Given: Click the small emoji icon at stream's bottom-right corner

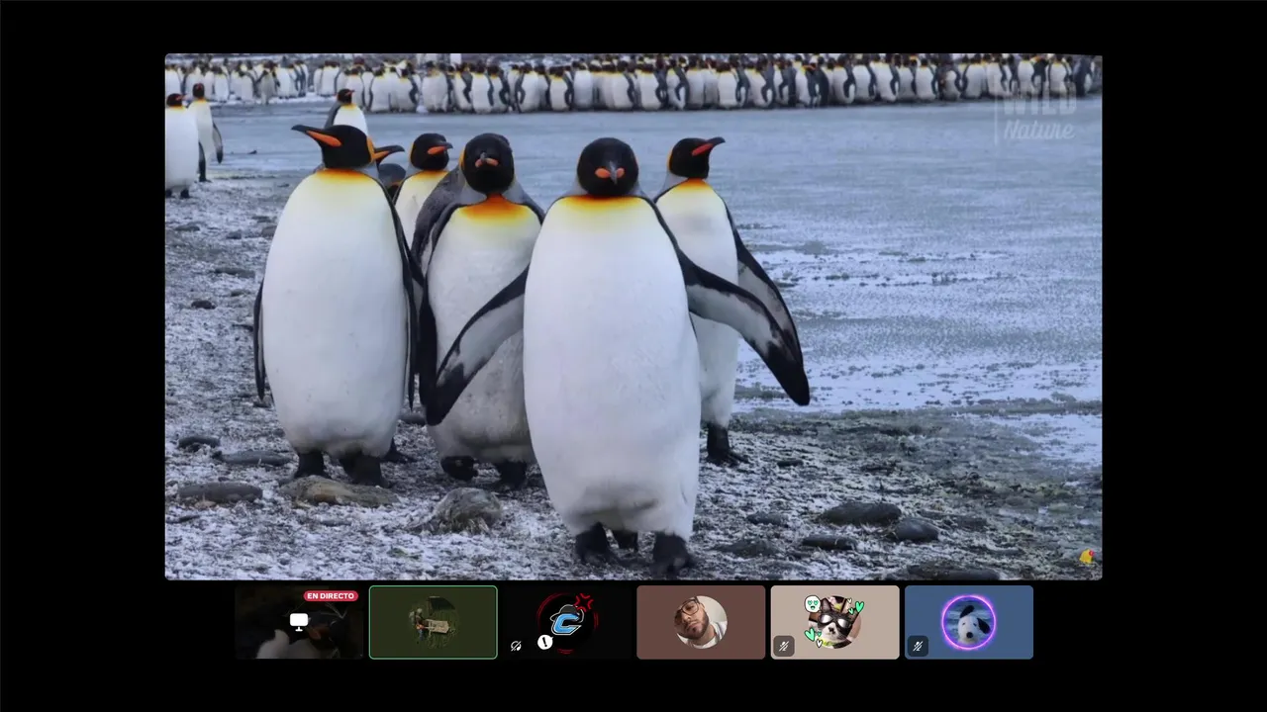Looking at the screenshot, I should click(1087, 557).
